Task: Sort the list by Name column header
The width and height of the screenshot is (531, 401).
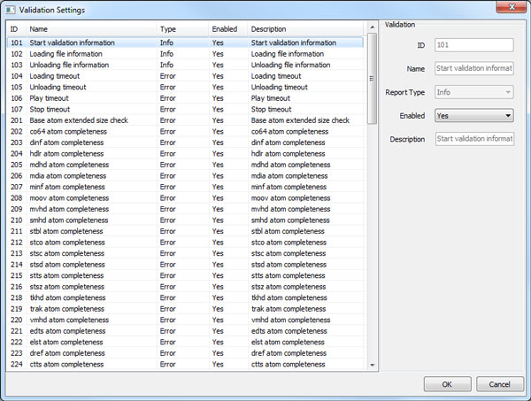Action: (x=88, y=29)
